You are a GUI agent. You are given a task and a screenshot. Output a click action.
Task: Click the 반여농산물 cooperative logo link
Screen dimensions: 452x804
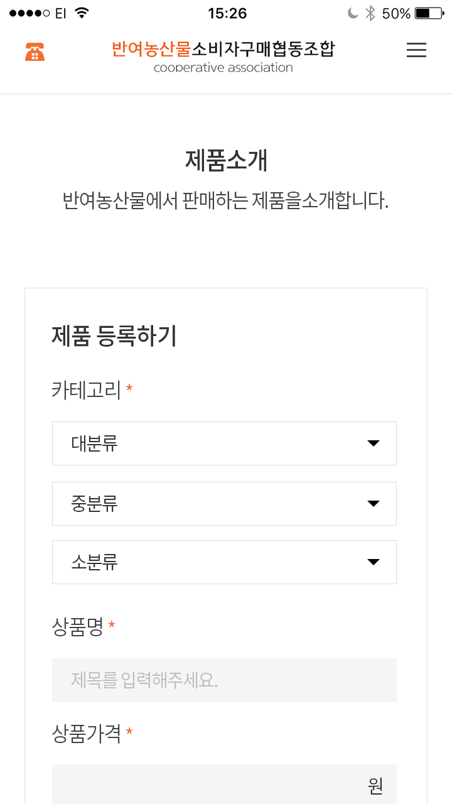point(223,57)
